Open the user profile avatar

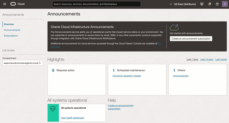pyautogui.click(x=225, y=4)
